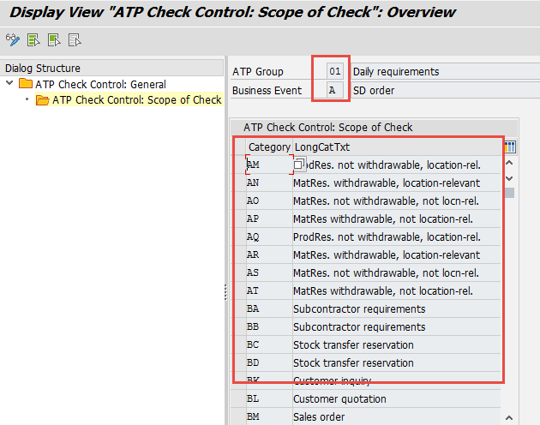Click BD row Stock transfer reservation text
540x425 pixels.
click(x=353, y=362)
